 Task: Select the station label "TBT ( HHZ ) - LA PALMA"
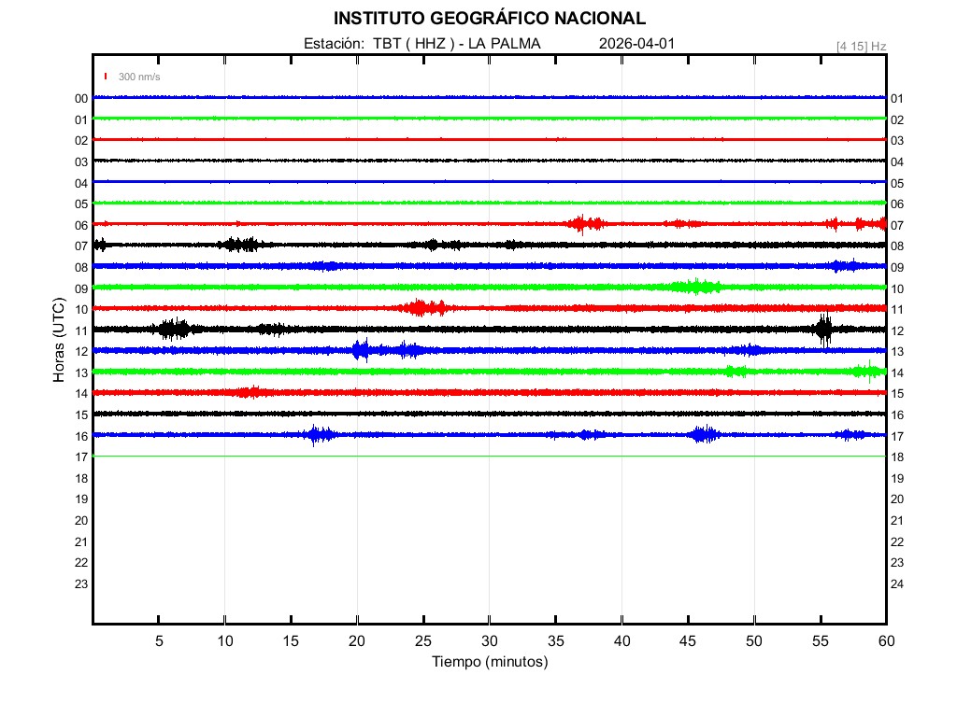457,44
